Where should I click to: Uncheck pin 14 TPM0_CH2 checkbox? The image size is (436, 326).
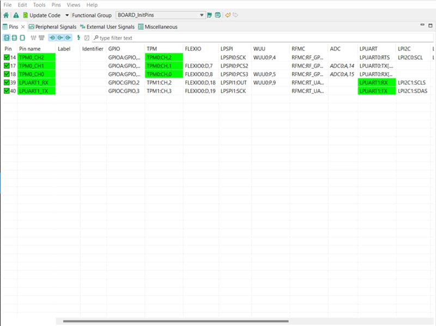(x=7, y=57)
